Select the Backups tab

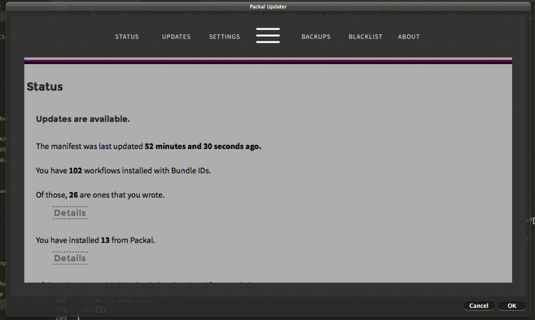[316, 37]
